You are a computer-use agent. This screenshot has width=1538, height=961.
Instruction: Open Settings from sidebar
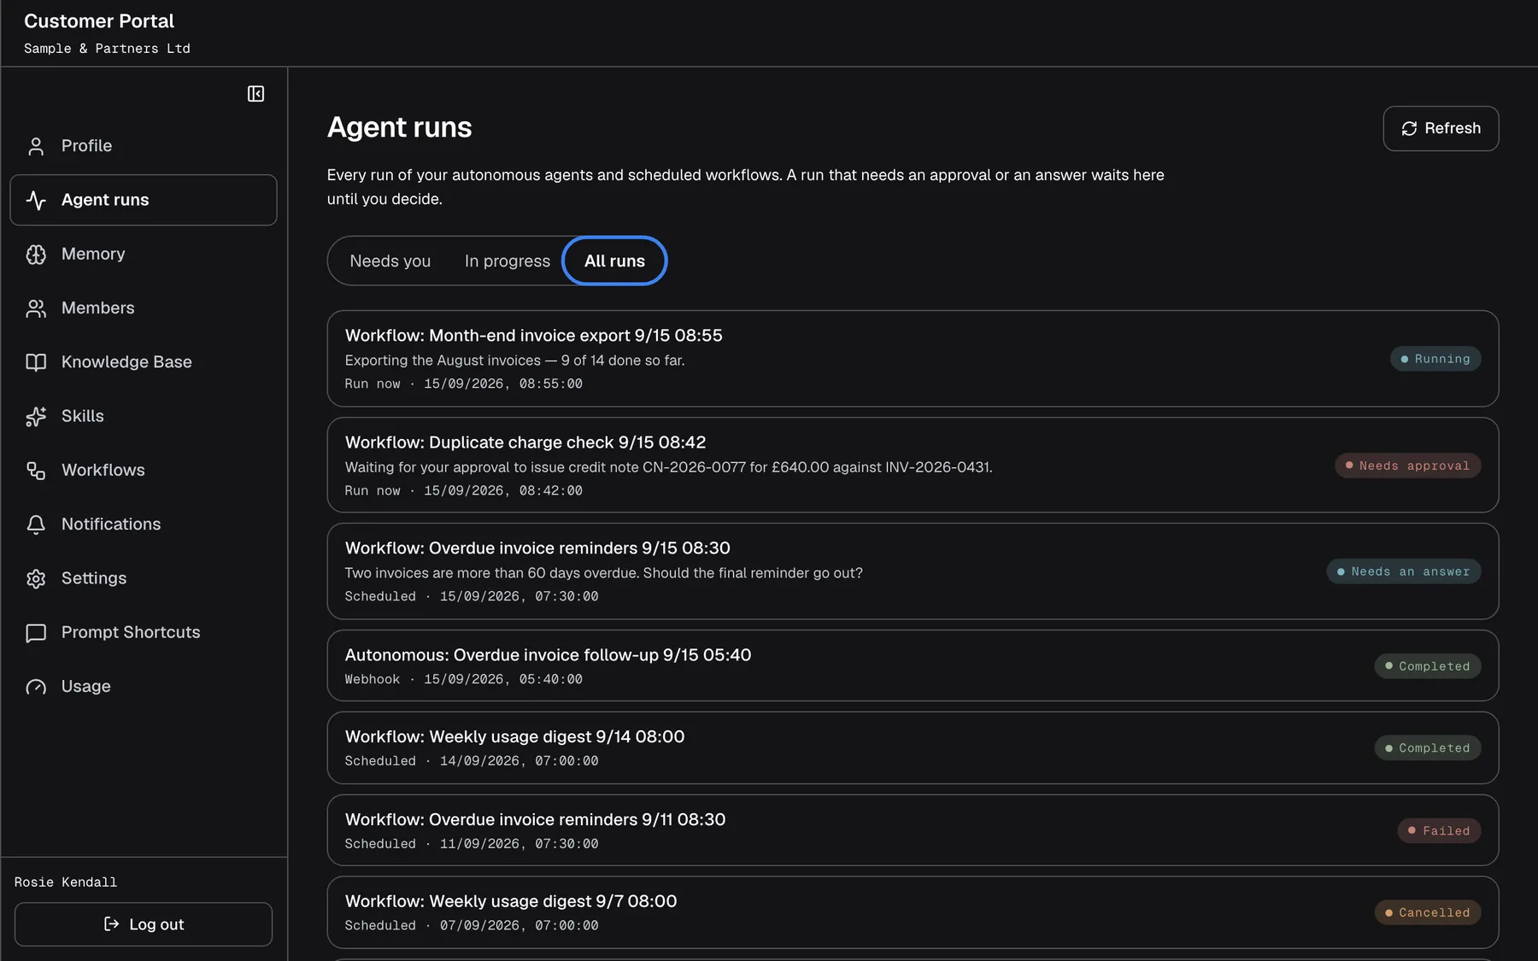point(144,578)
